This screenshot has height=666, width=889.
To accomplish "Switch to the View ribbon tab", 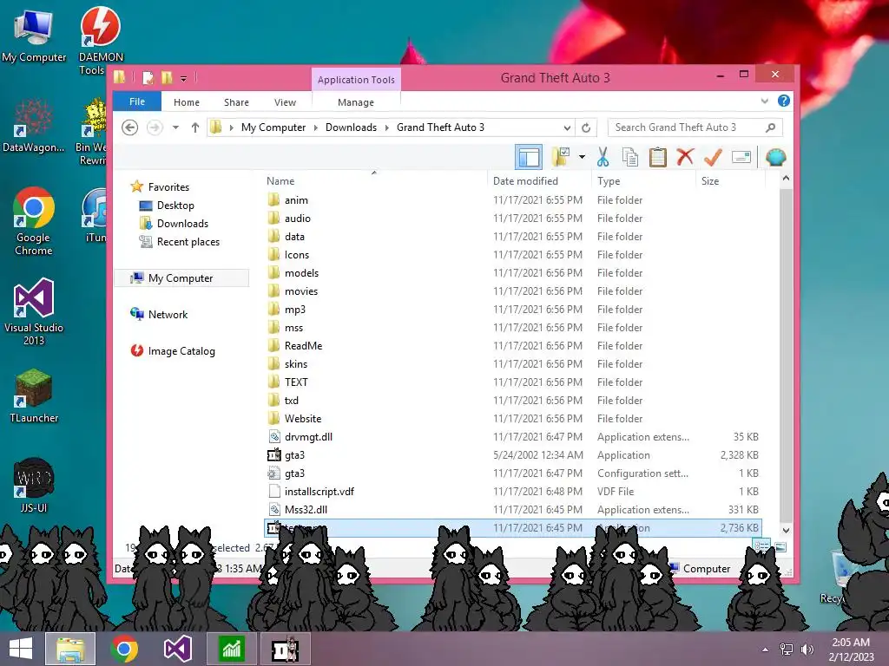I will pos(285,102).
